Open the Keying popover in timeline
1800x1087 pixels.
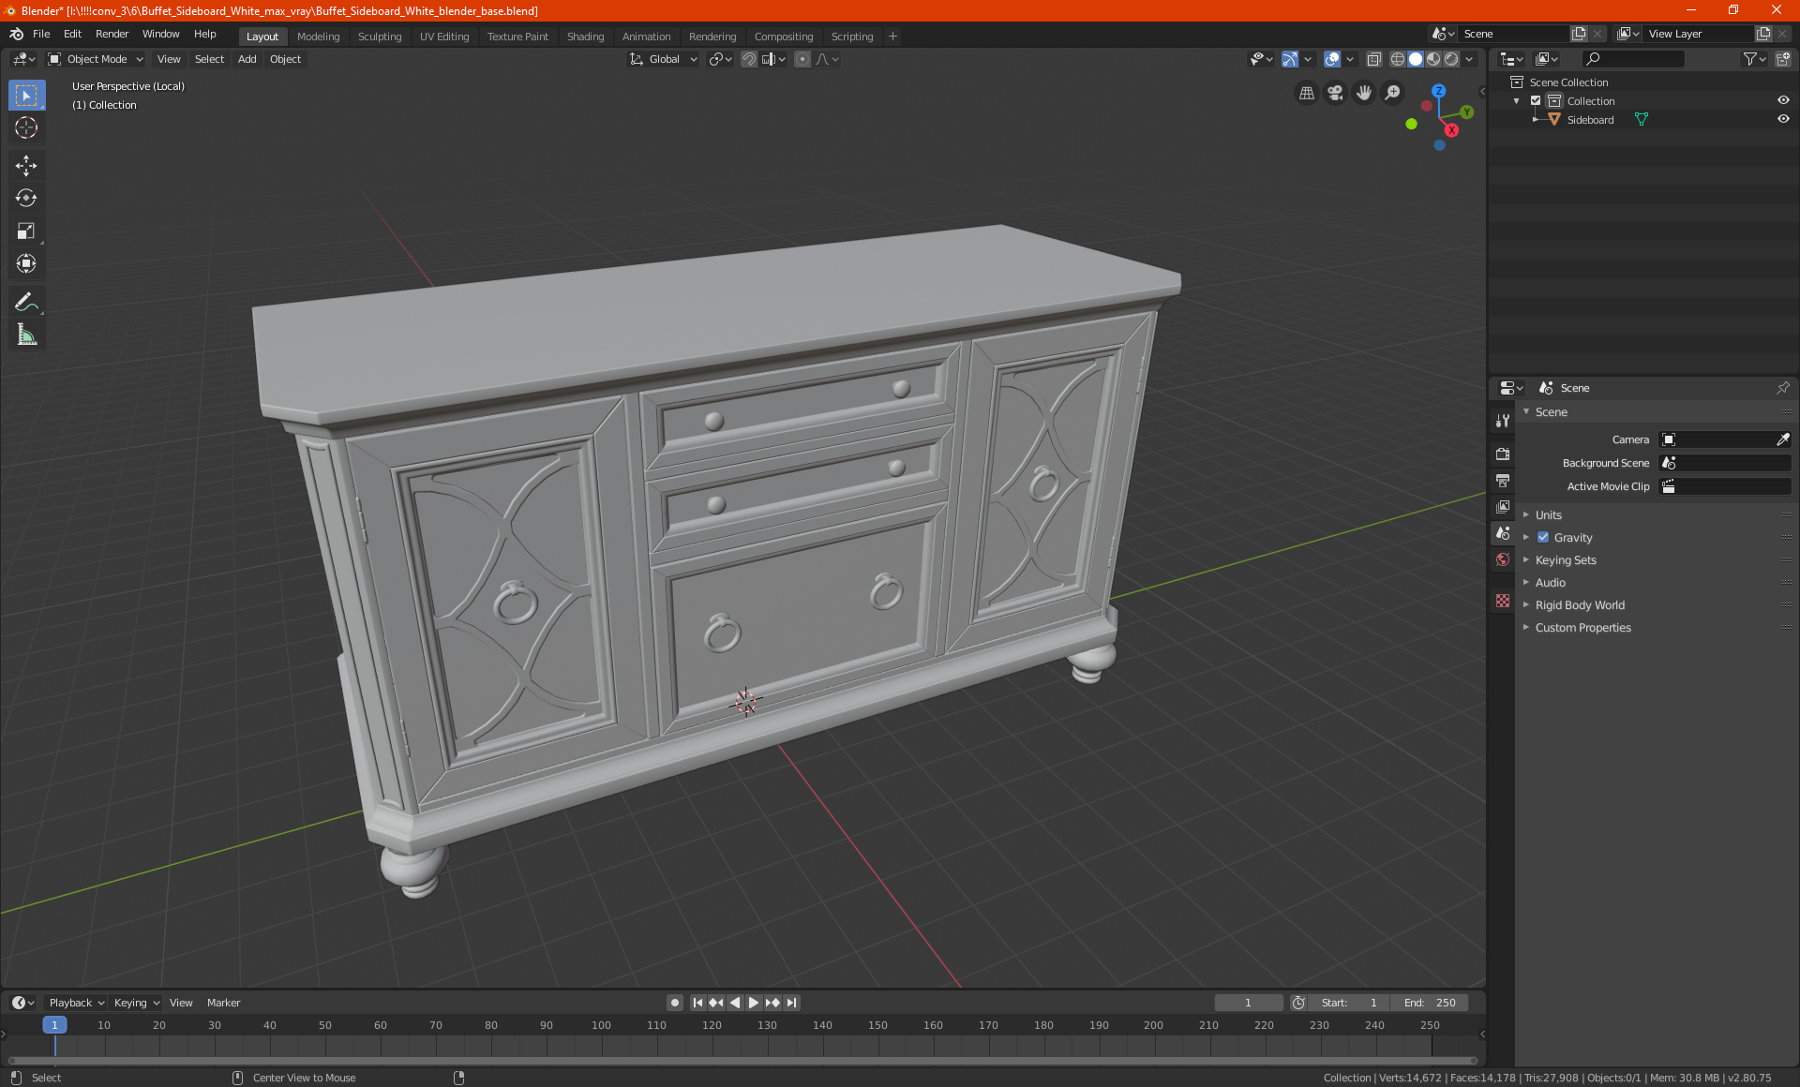pyautogui.click(x=136, y=1003)
